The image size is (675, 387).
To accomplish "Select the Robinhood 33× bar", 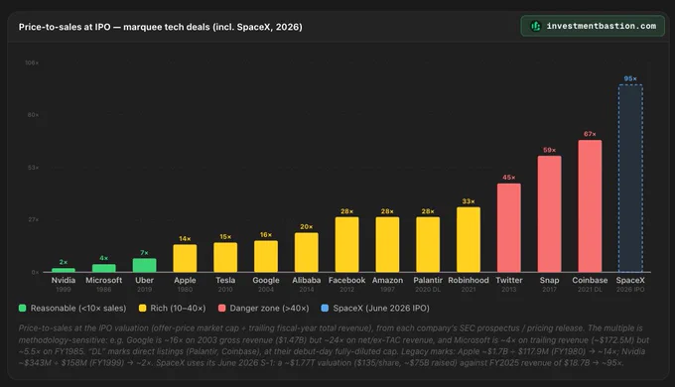I will [468, 239].
